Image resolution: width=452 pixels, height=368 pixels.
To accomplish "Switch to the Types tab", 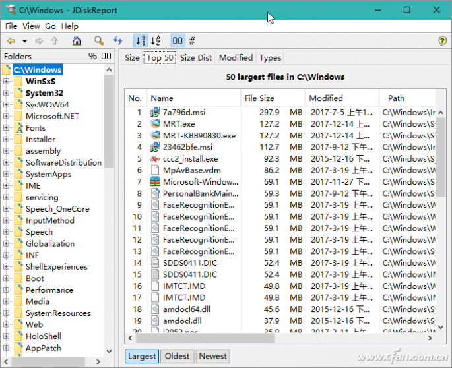I will click(270, 57).
